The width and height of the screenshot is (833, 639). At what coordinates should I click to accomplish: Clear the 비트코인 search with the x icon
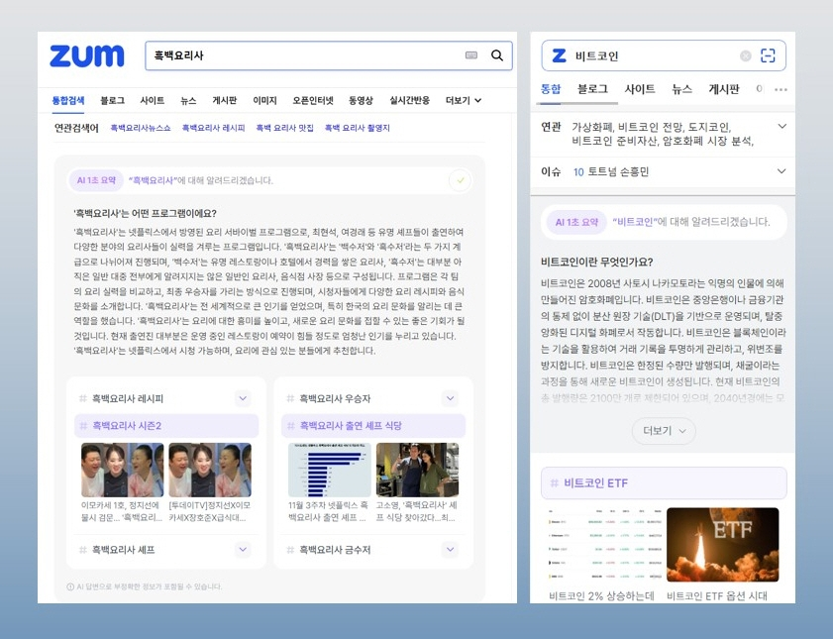(x=745, y=56)
